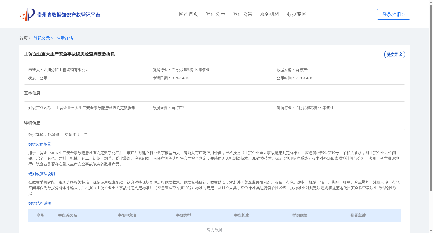This screenshot has height=233, width=433.
Task: Click the scrollbar up arrow
Action: point(431,2)
